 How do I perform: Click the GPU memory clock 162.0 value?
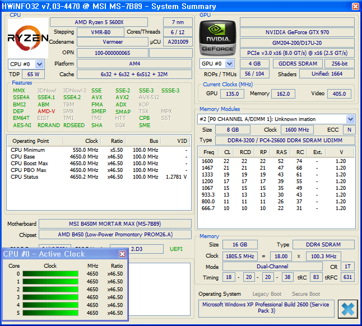284,94
